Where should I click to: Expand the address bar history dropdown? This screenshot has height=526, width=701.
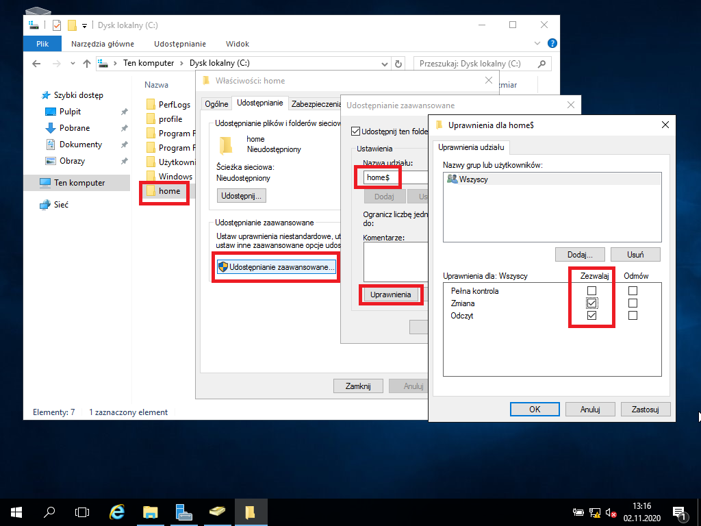click(x=384, y=64)
